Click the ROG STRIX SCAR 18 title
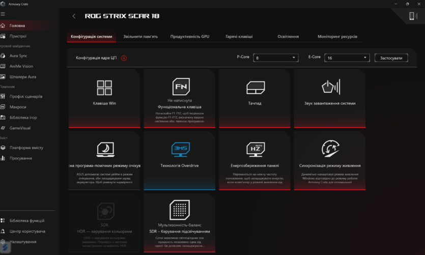The image size is (425, 255). pyautogui.click(x=122, y=16)
